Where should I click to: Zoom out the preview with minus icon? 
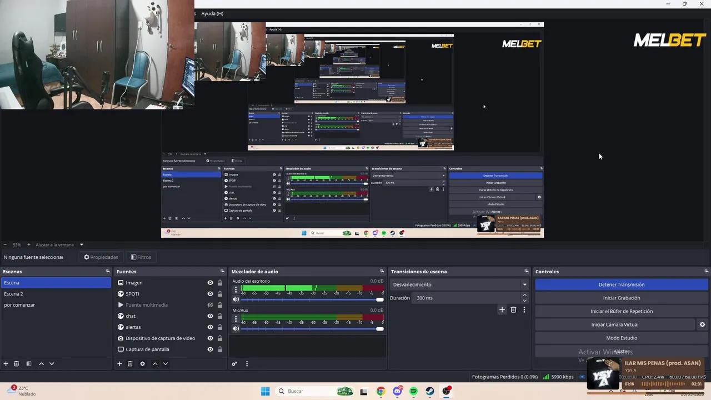pyautogui.click(x=5, y=244)
